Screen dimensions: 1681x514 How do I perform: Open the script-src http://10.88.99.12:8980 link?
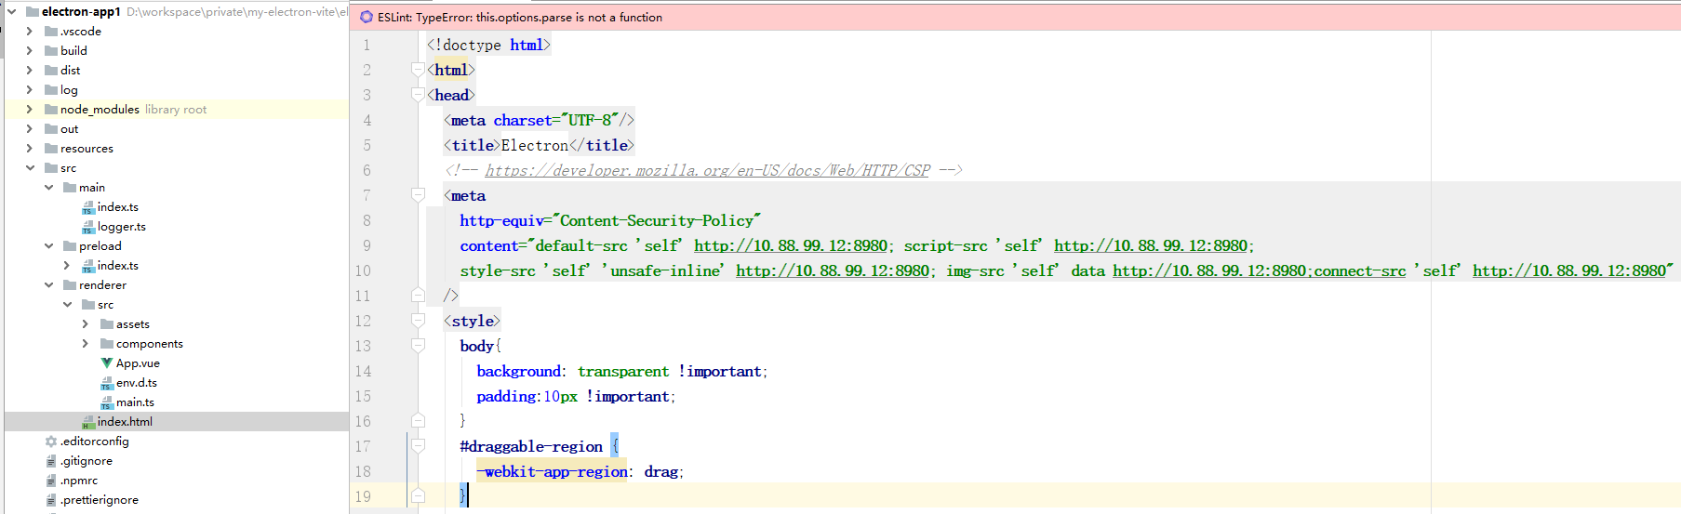point(1151,245)
